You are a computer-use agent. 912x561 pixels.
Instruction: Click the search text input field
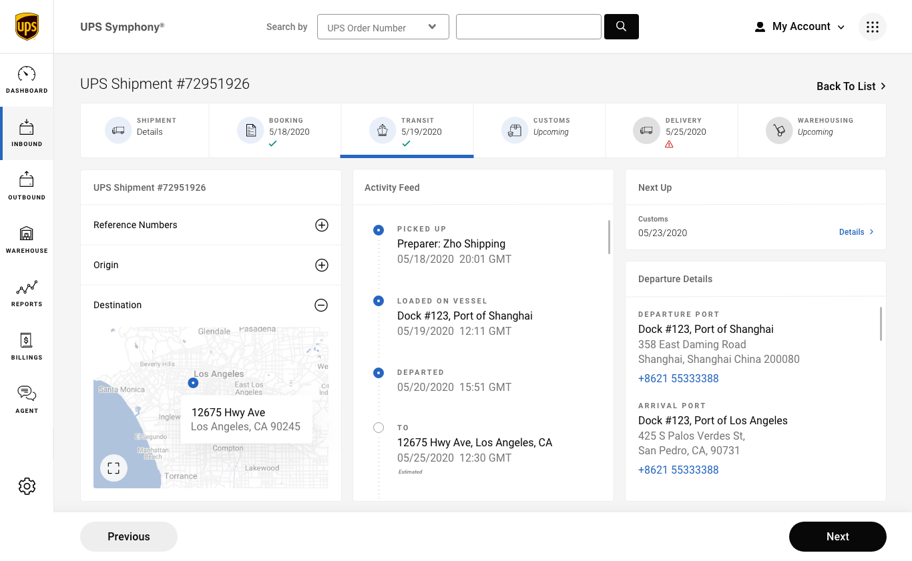coord(528,27)
